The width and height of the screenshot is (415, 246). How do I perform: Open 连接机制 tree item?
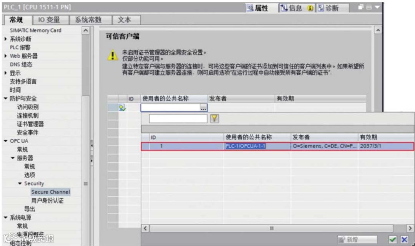point(28,115)
